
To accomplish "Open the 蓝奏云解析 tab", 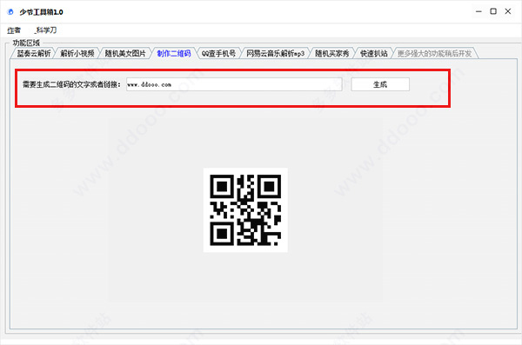I will (x=34, y=53).
